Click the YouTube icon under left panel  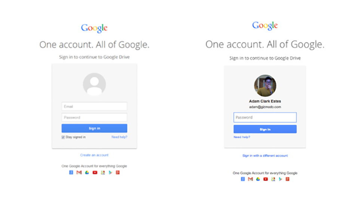tap(95, 172)
